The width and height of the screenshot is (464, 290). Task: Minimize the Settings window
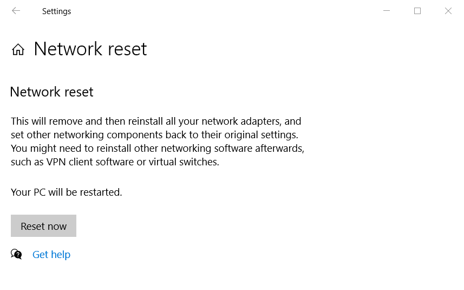[x=387, y=11]
